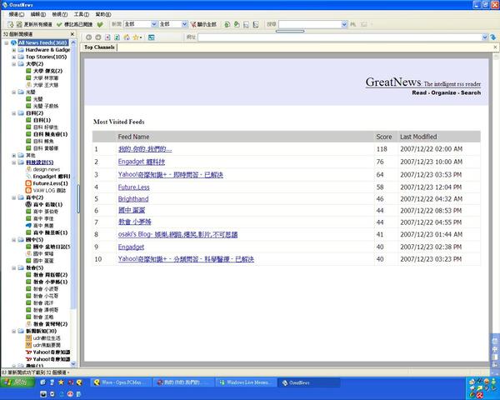Collapse the All News Feeds root node
This screenshot has height=400, width=500.
[x=7, y=42]
